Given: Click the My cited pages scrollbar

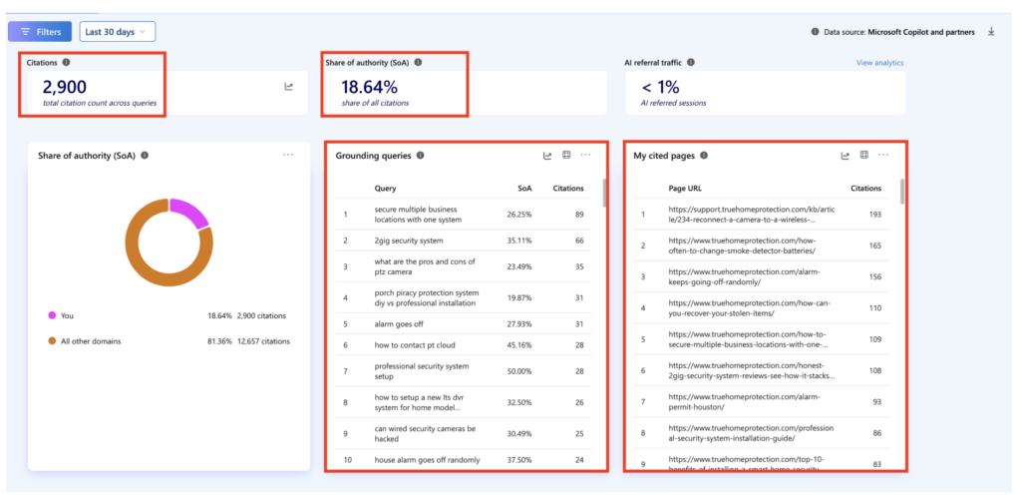Looking at the screenshot, I should coord(902,192).
